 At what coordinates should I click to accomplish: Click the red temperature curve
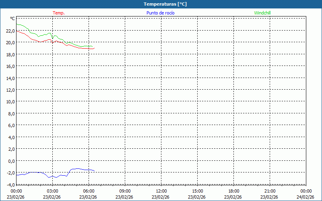pos(40,41)
